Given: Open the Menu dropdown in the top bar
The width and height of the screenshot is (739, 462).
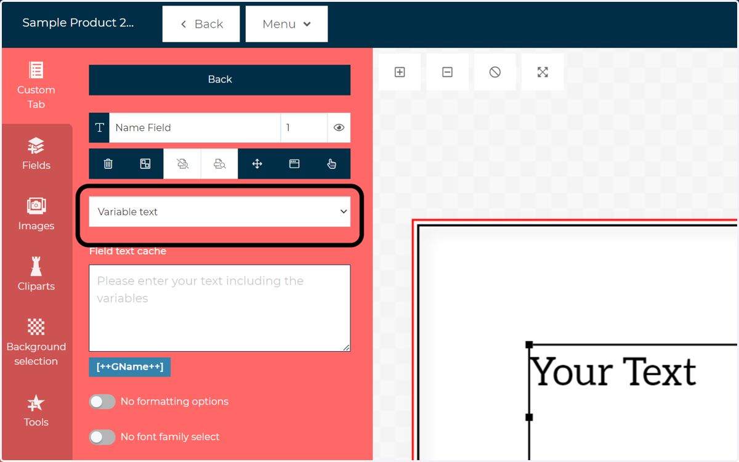Looking at the screenshot, I should pos(286,24).
